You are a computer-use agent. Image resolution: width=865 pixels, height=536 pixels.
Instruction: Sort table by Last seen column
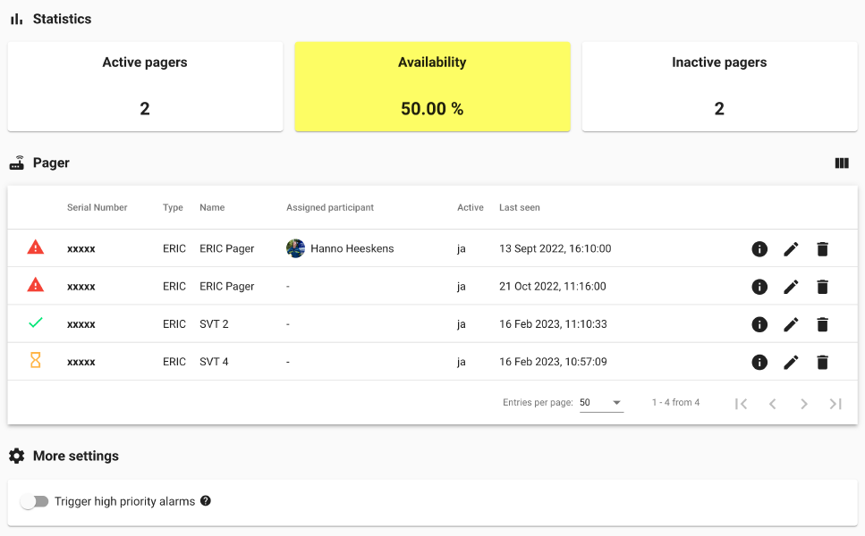coord(520,207)
